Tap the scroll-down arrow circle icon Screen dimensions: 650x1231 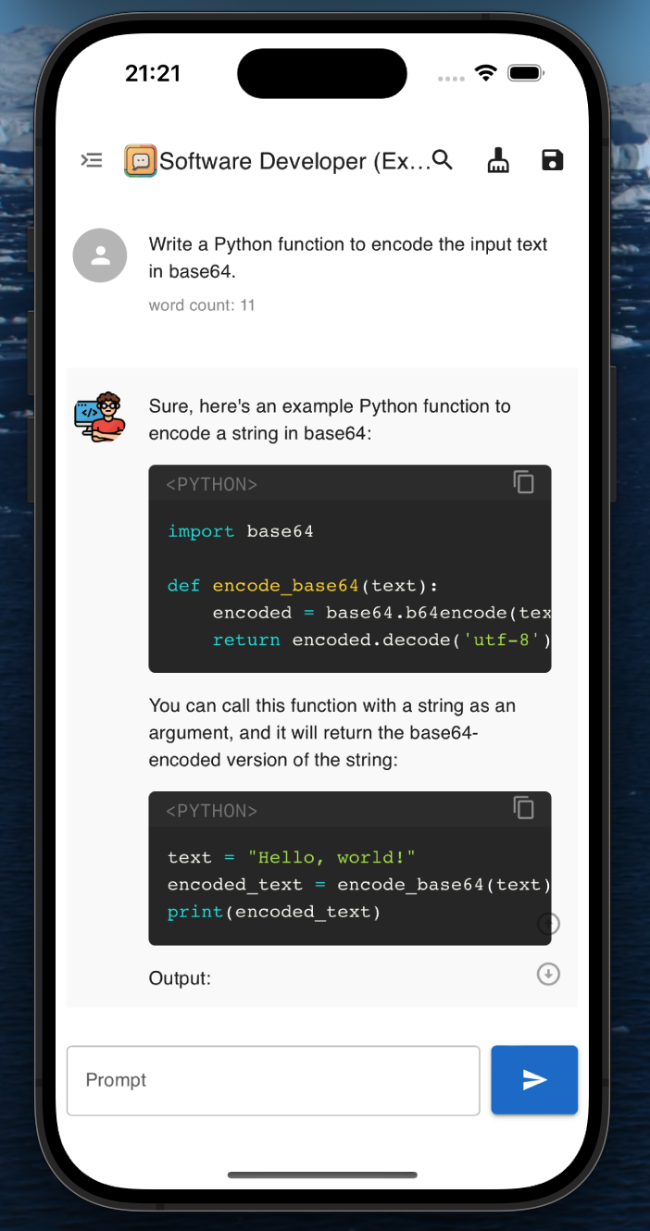pyautogui.click(x=549, y=974)
